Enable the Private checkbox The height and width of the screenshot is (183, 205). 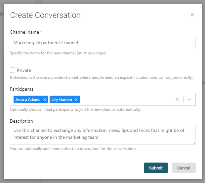13,70
